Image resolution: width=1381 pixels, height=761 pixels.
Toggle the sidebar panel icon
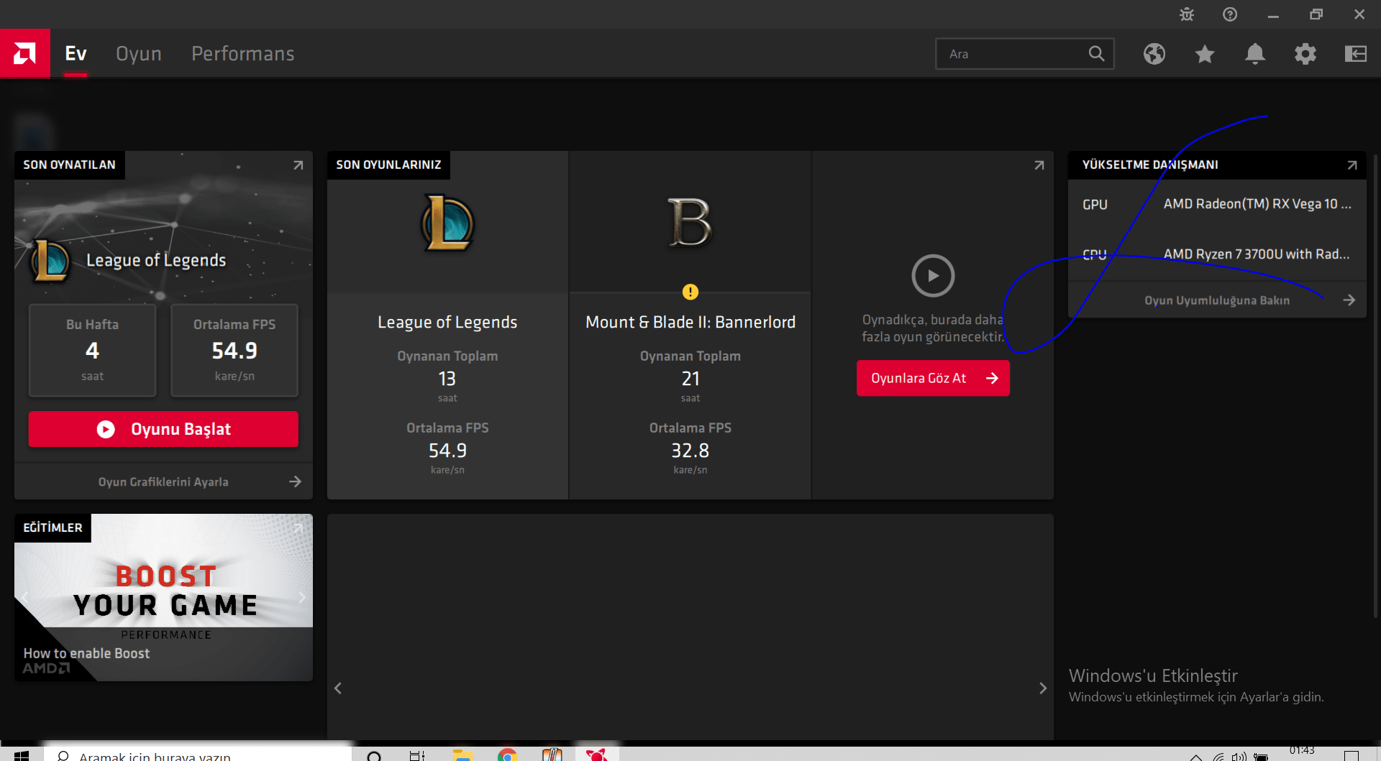click(1356, 54)
